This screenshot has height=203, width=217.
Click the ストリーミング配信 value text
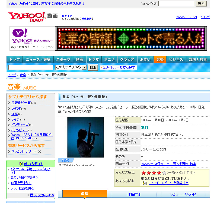(x=154, y=149)
